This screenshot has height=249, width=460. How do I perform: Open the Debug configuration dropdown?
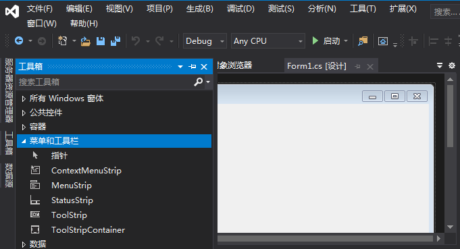205,41
